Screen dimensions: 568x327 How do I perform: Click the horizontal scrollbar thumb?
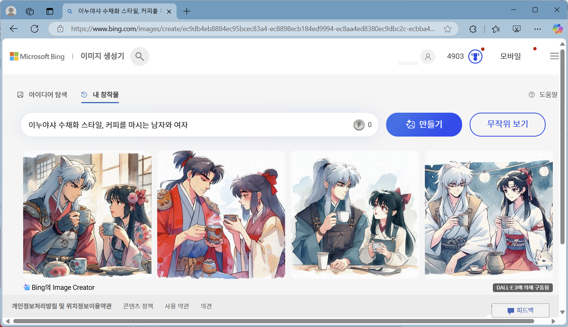(273, 321)
